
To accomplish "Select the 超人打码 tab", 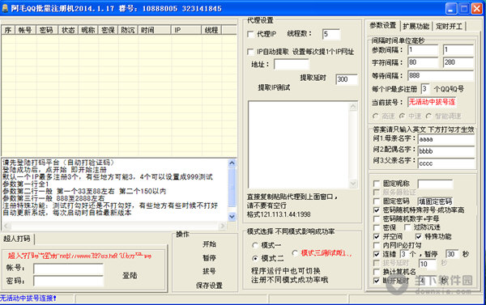I will [x=17, y=239].
